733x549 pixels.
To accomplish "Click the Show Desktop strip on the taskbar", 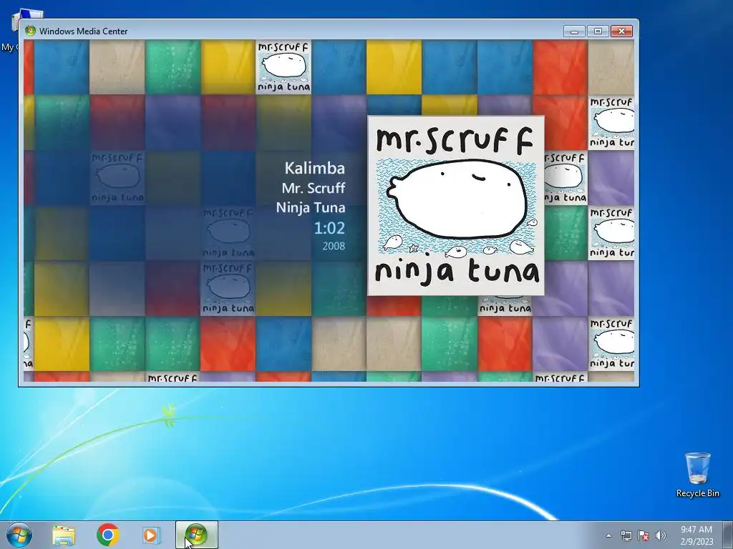I will pos(728,535).
